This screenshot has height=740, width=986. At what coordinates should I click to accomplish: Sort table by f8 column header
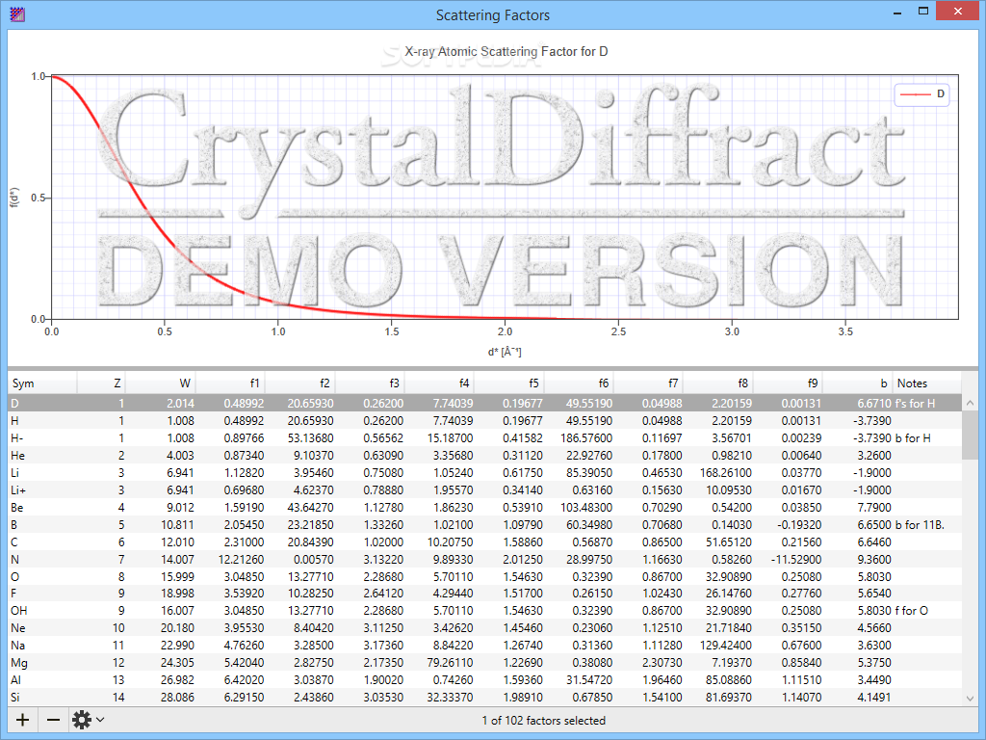(x=718, y=383)
